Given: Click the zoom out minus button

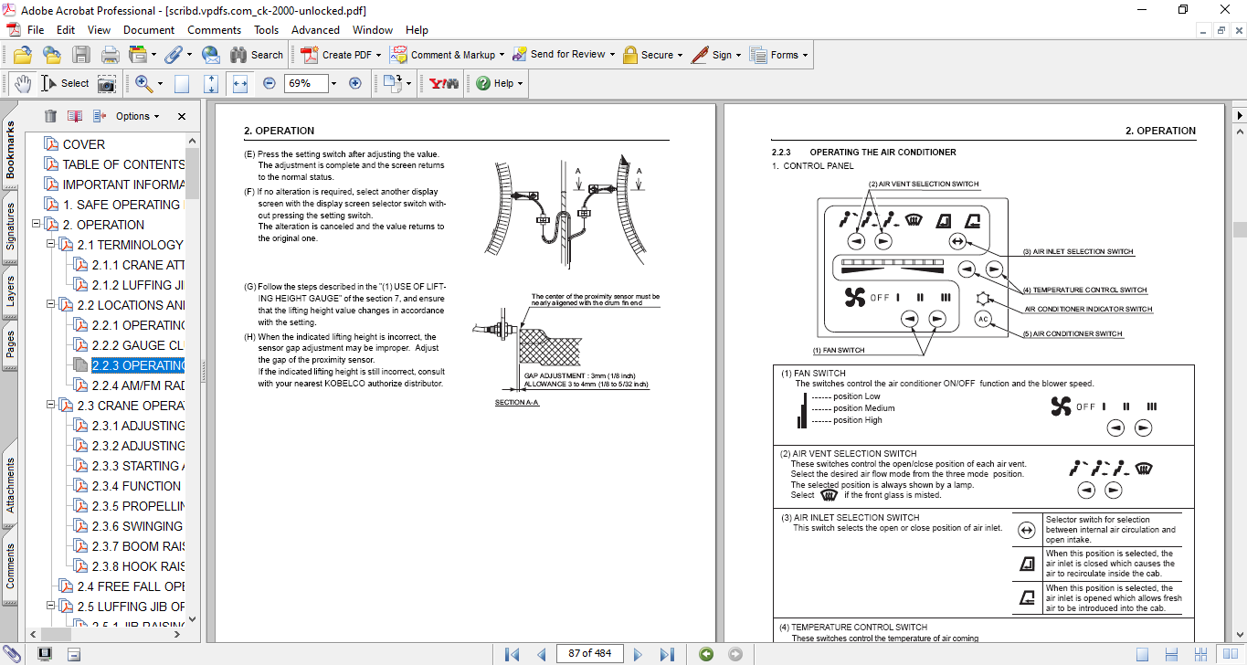Looking at the screenshot, I should click(x=269, y=83).
